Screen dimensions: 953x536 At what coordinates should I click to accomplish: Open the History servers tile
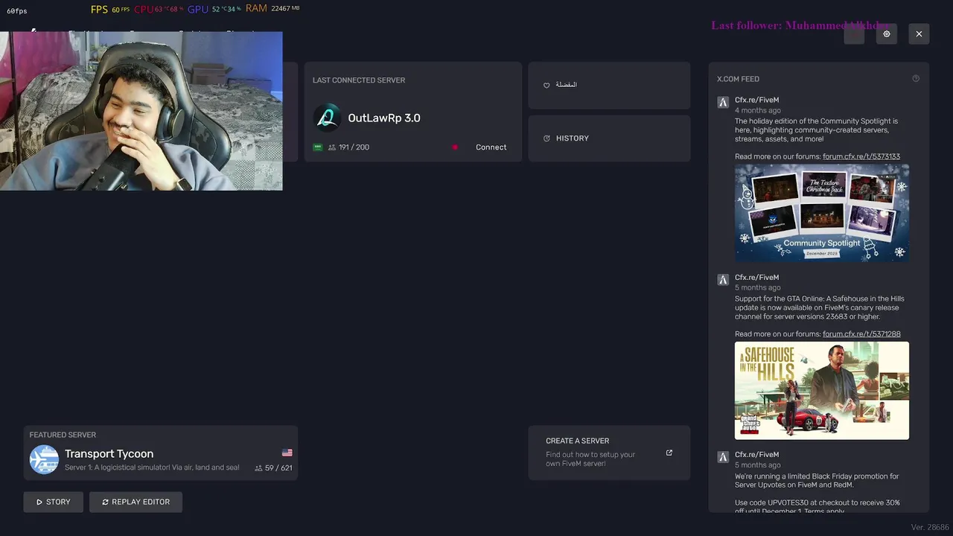pos(609,138)
